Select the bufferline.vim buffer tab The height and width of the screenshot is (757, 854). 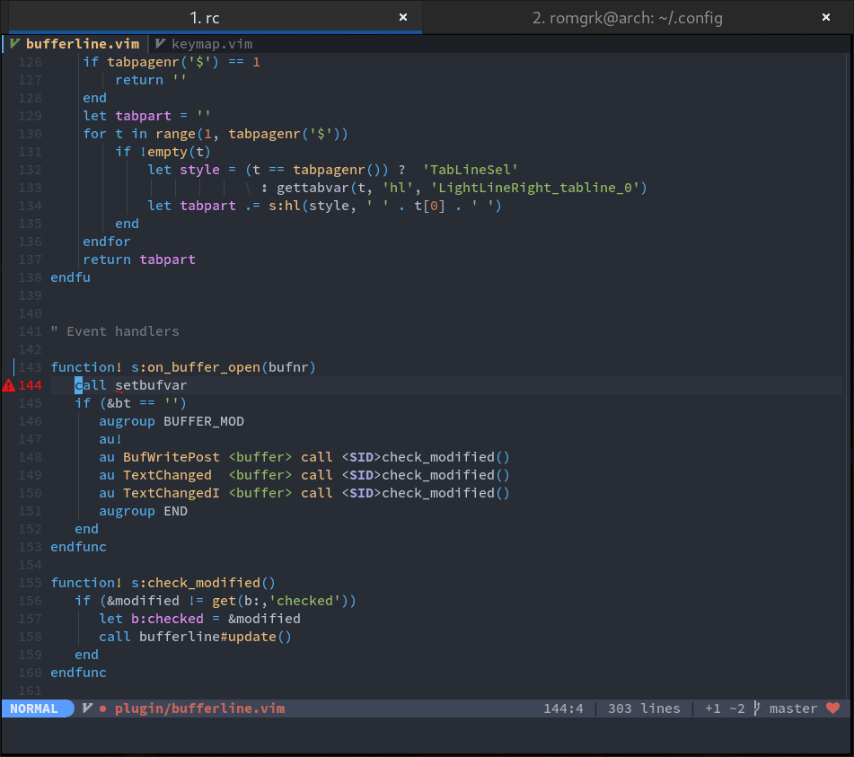pos(83,44)
